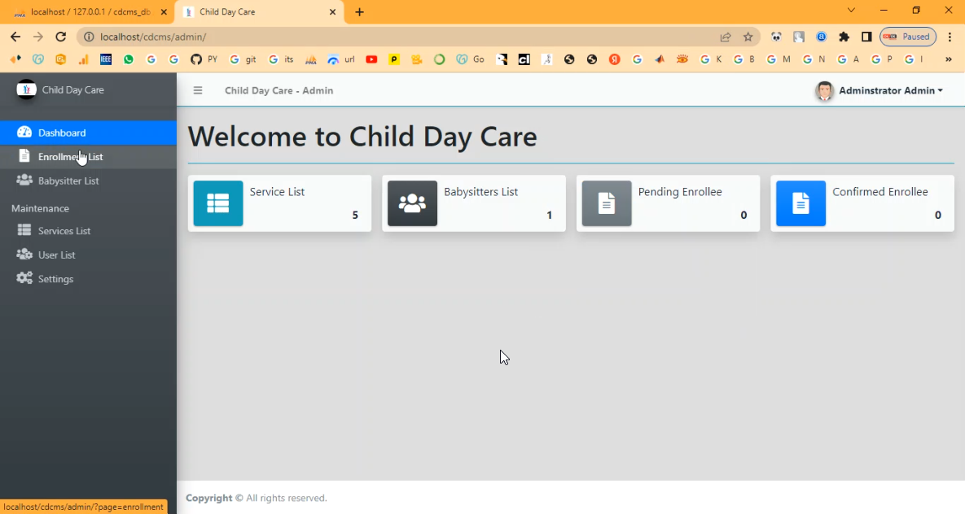The image size is (965, 514).
Task: Open the phpMyAdmin bookmark icon
Action: tap(311, 59)
